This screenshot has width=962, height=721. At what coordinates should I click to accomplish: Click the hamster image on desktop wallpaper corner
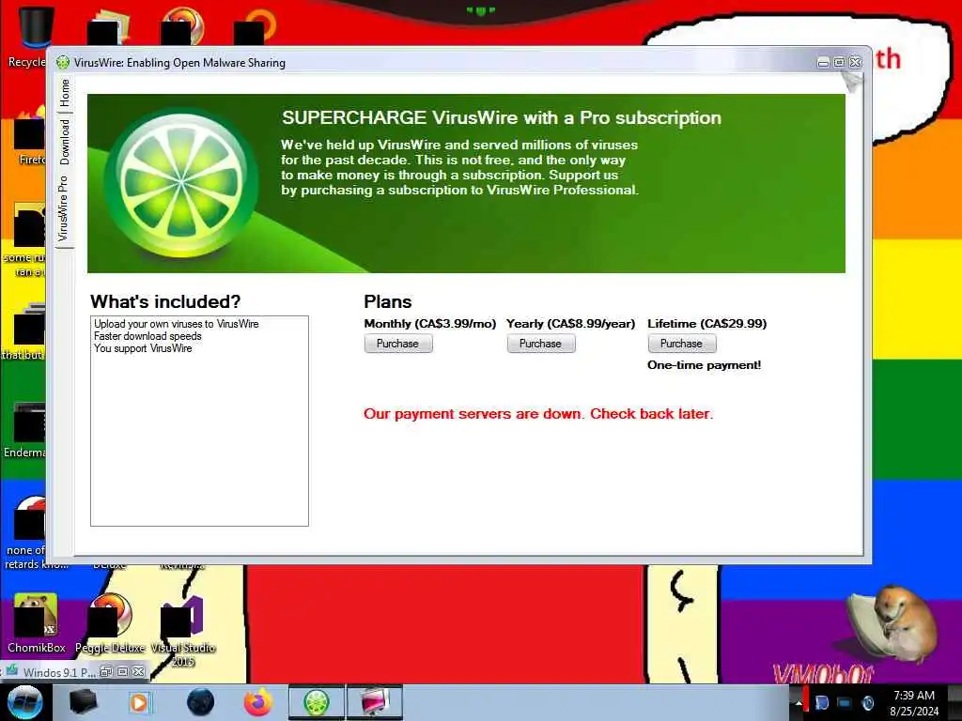(892, 623)
